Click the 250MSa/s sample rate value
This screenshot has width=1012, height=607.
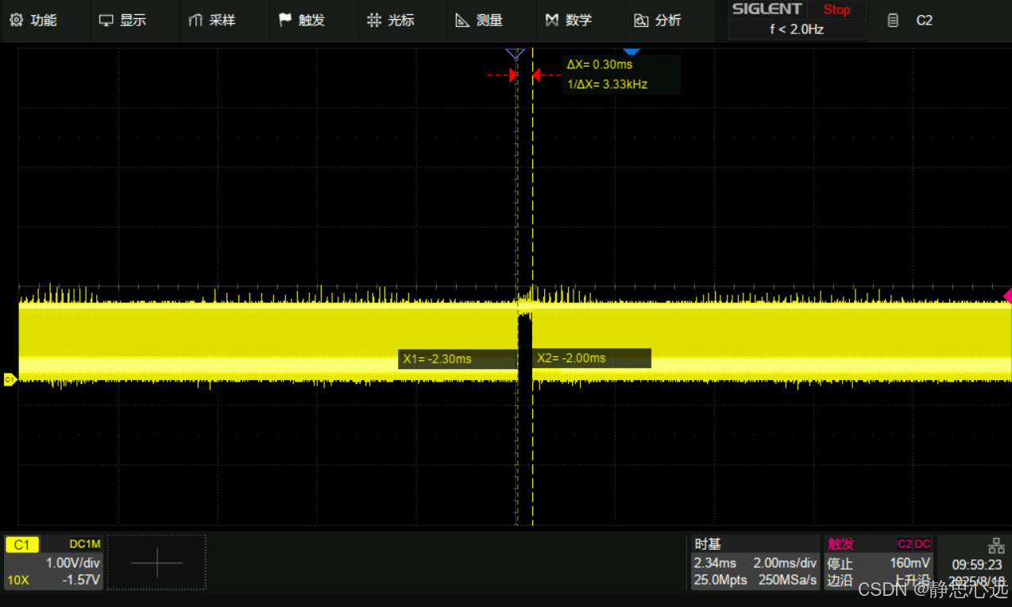click(787, 580)
